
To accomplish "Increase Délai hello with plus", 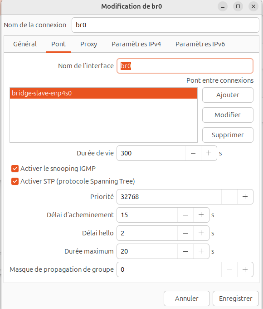I will tap(201, 233).
